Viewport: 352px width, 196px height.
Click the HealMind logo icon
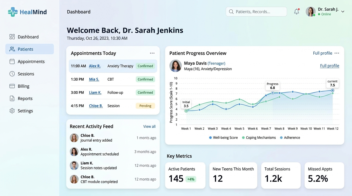13,12
